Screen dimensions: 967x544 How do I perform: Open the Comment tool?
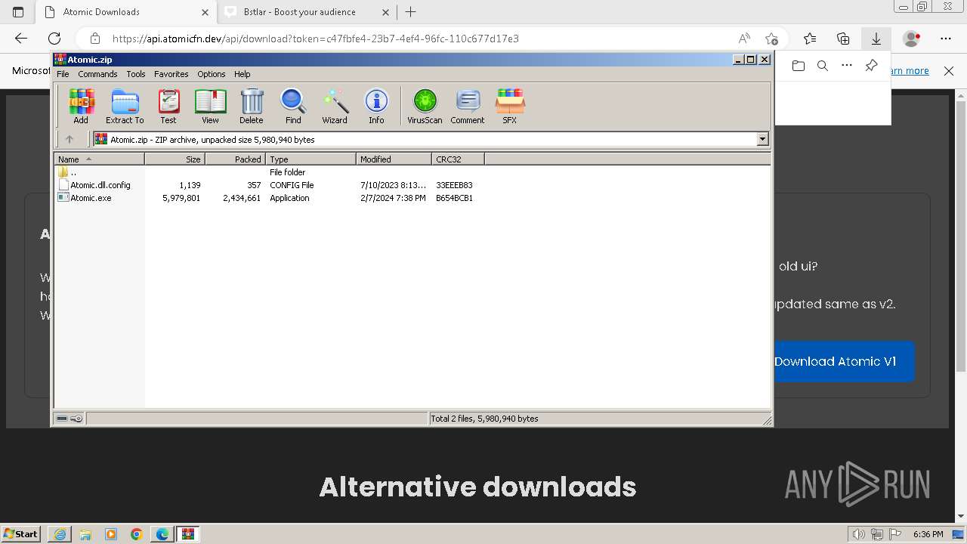(468, 106)
